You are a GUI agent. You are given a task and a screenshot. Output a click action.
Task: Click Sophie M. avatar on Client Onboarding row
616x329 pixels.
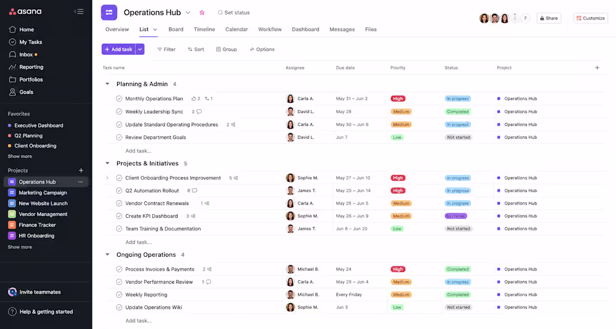[290, 178]
